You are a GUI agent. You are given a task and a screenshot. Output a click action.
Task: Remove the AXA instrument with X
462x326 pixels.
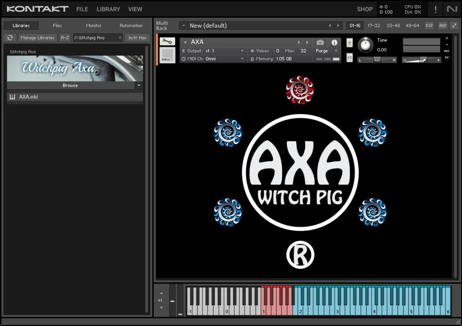pyautogui.click(x=447, y=39)
